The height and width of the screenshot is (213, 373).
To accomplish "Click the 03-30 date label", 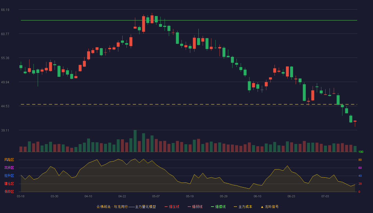I will pos(54,196).
